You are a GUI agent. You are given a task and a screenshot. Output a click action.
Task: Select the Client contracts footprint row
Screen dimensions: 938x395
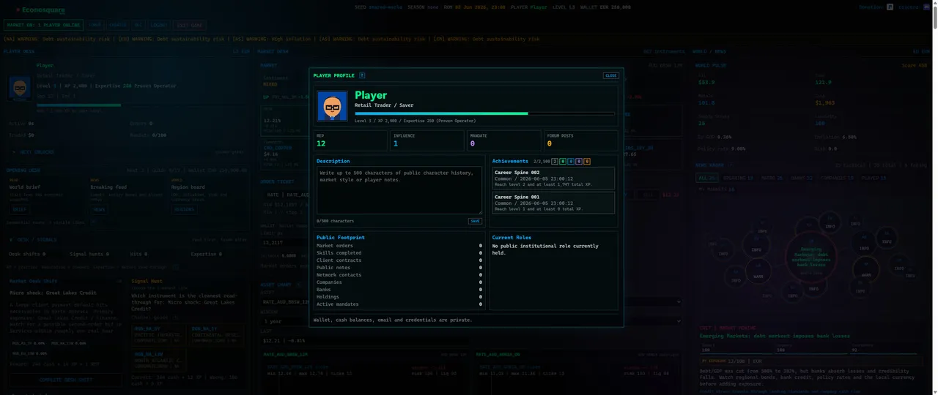(399, 260)
